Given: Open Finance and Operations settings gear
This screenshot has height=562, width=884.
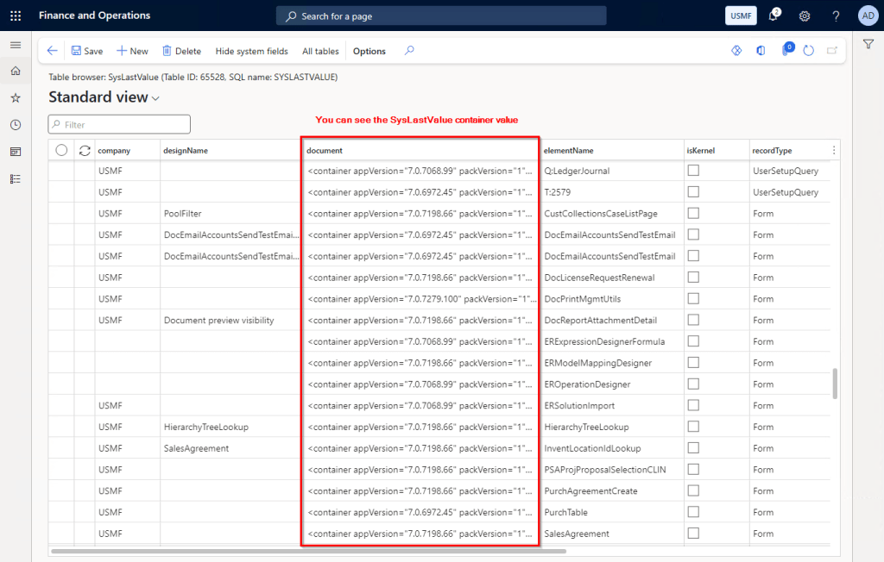Looking at the screenshot, I should [x=805, y=15].
